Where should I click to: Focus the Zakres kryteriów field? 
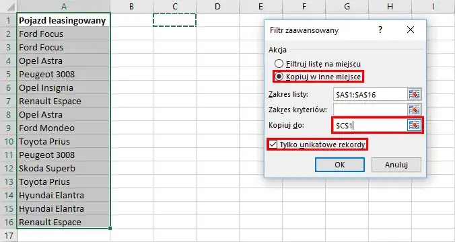click(x=370, y=110)
